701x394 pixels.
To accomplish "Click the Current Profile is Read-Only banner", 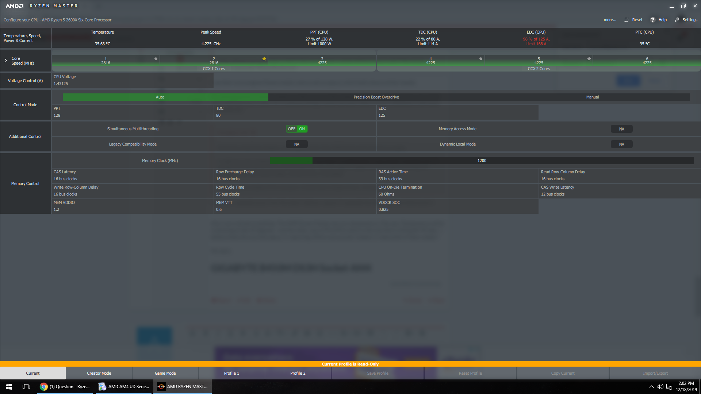I will pyautogui.click(x=350, y=364).
